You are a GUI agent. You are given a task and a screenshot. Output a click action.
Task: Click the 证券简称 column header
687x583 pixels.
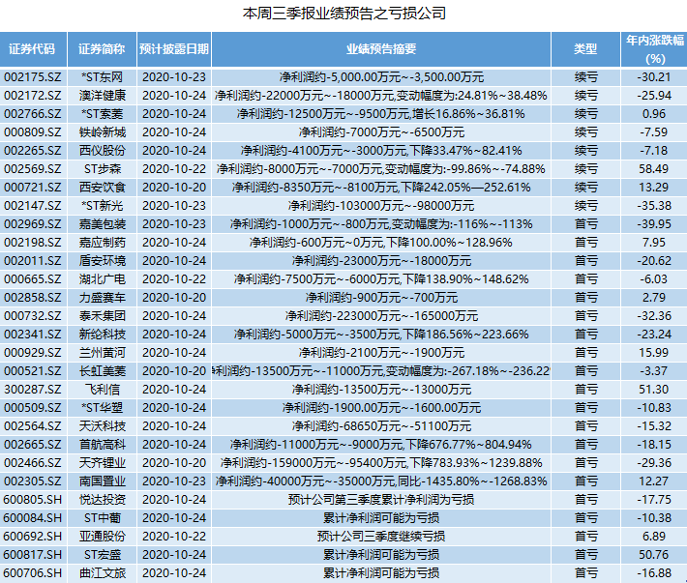click(x=102, y=48)
